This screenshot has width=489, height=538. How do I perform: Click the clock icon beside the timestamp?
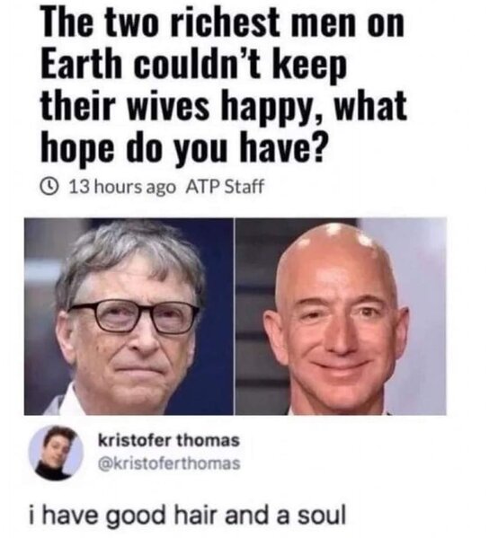tap(49, 186)
